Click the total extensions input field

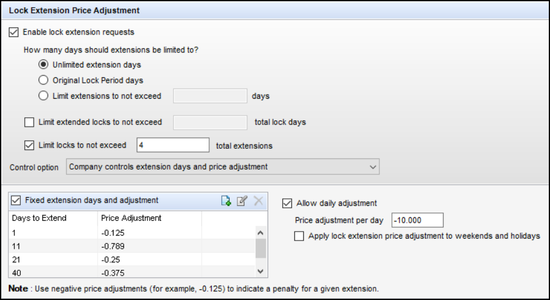(173, 145)
